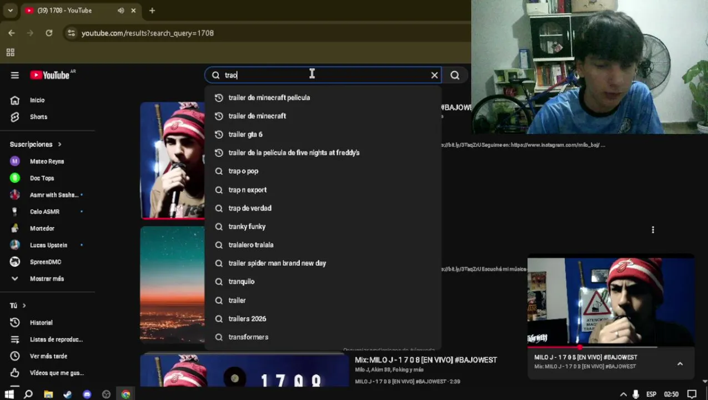
Task: Select suggestion 'trailer gta 6'
Action: click(323, 134)
